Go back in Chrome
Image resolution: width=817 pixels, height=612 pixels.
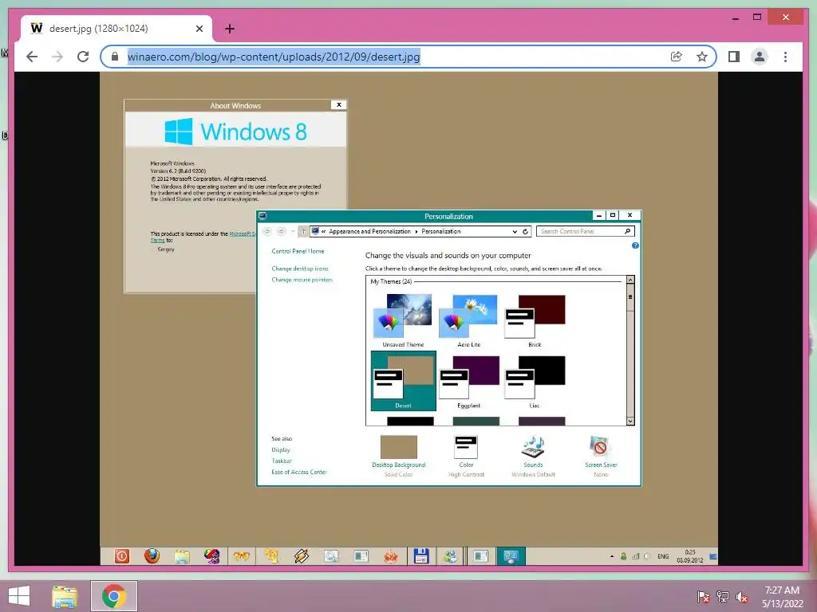pos(32,57)
